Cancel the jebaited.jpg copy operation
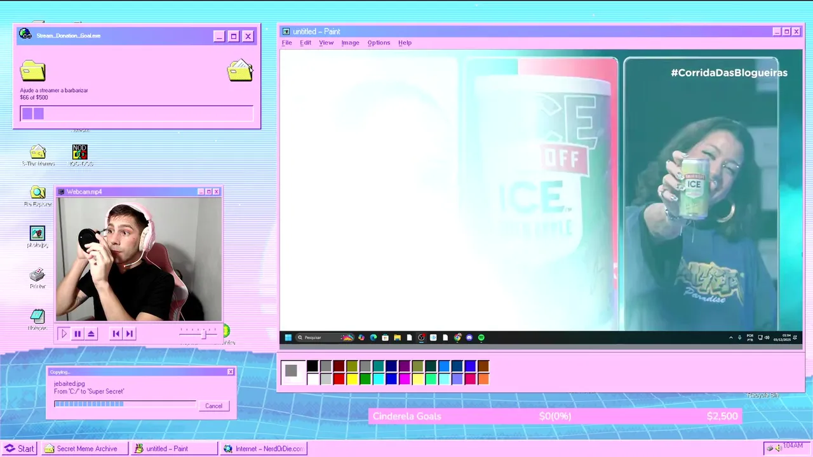Screen dimensions: 813x457 213,406
